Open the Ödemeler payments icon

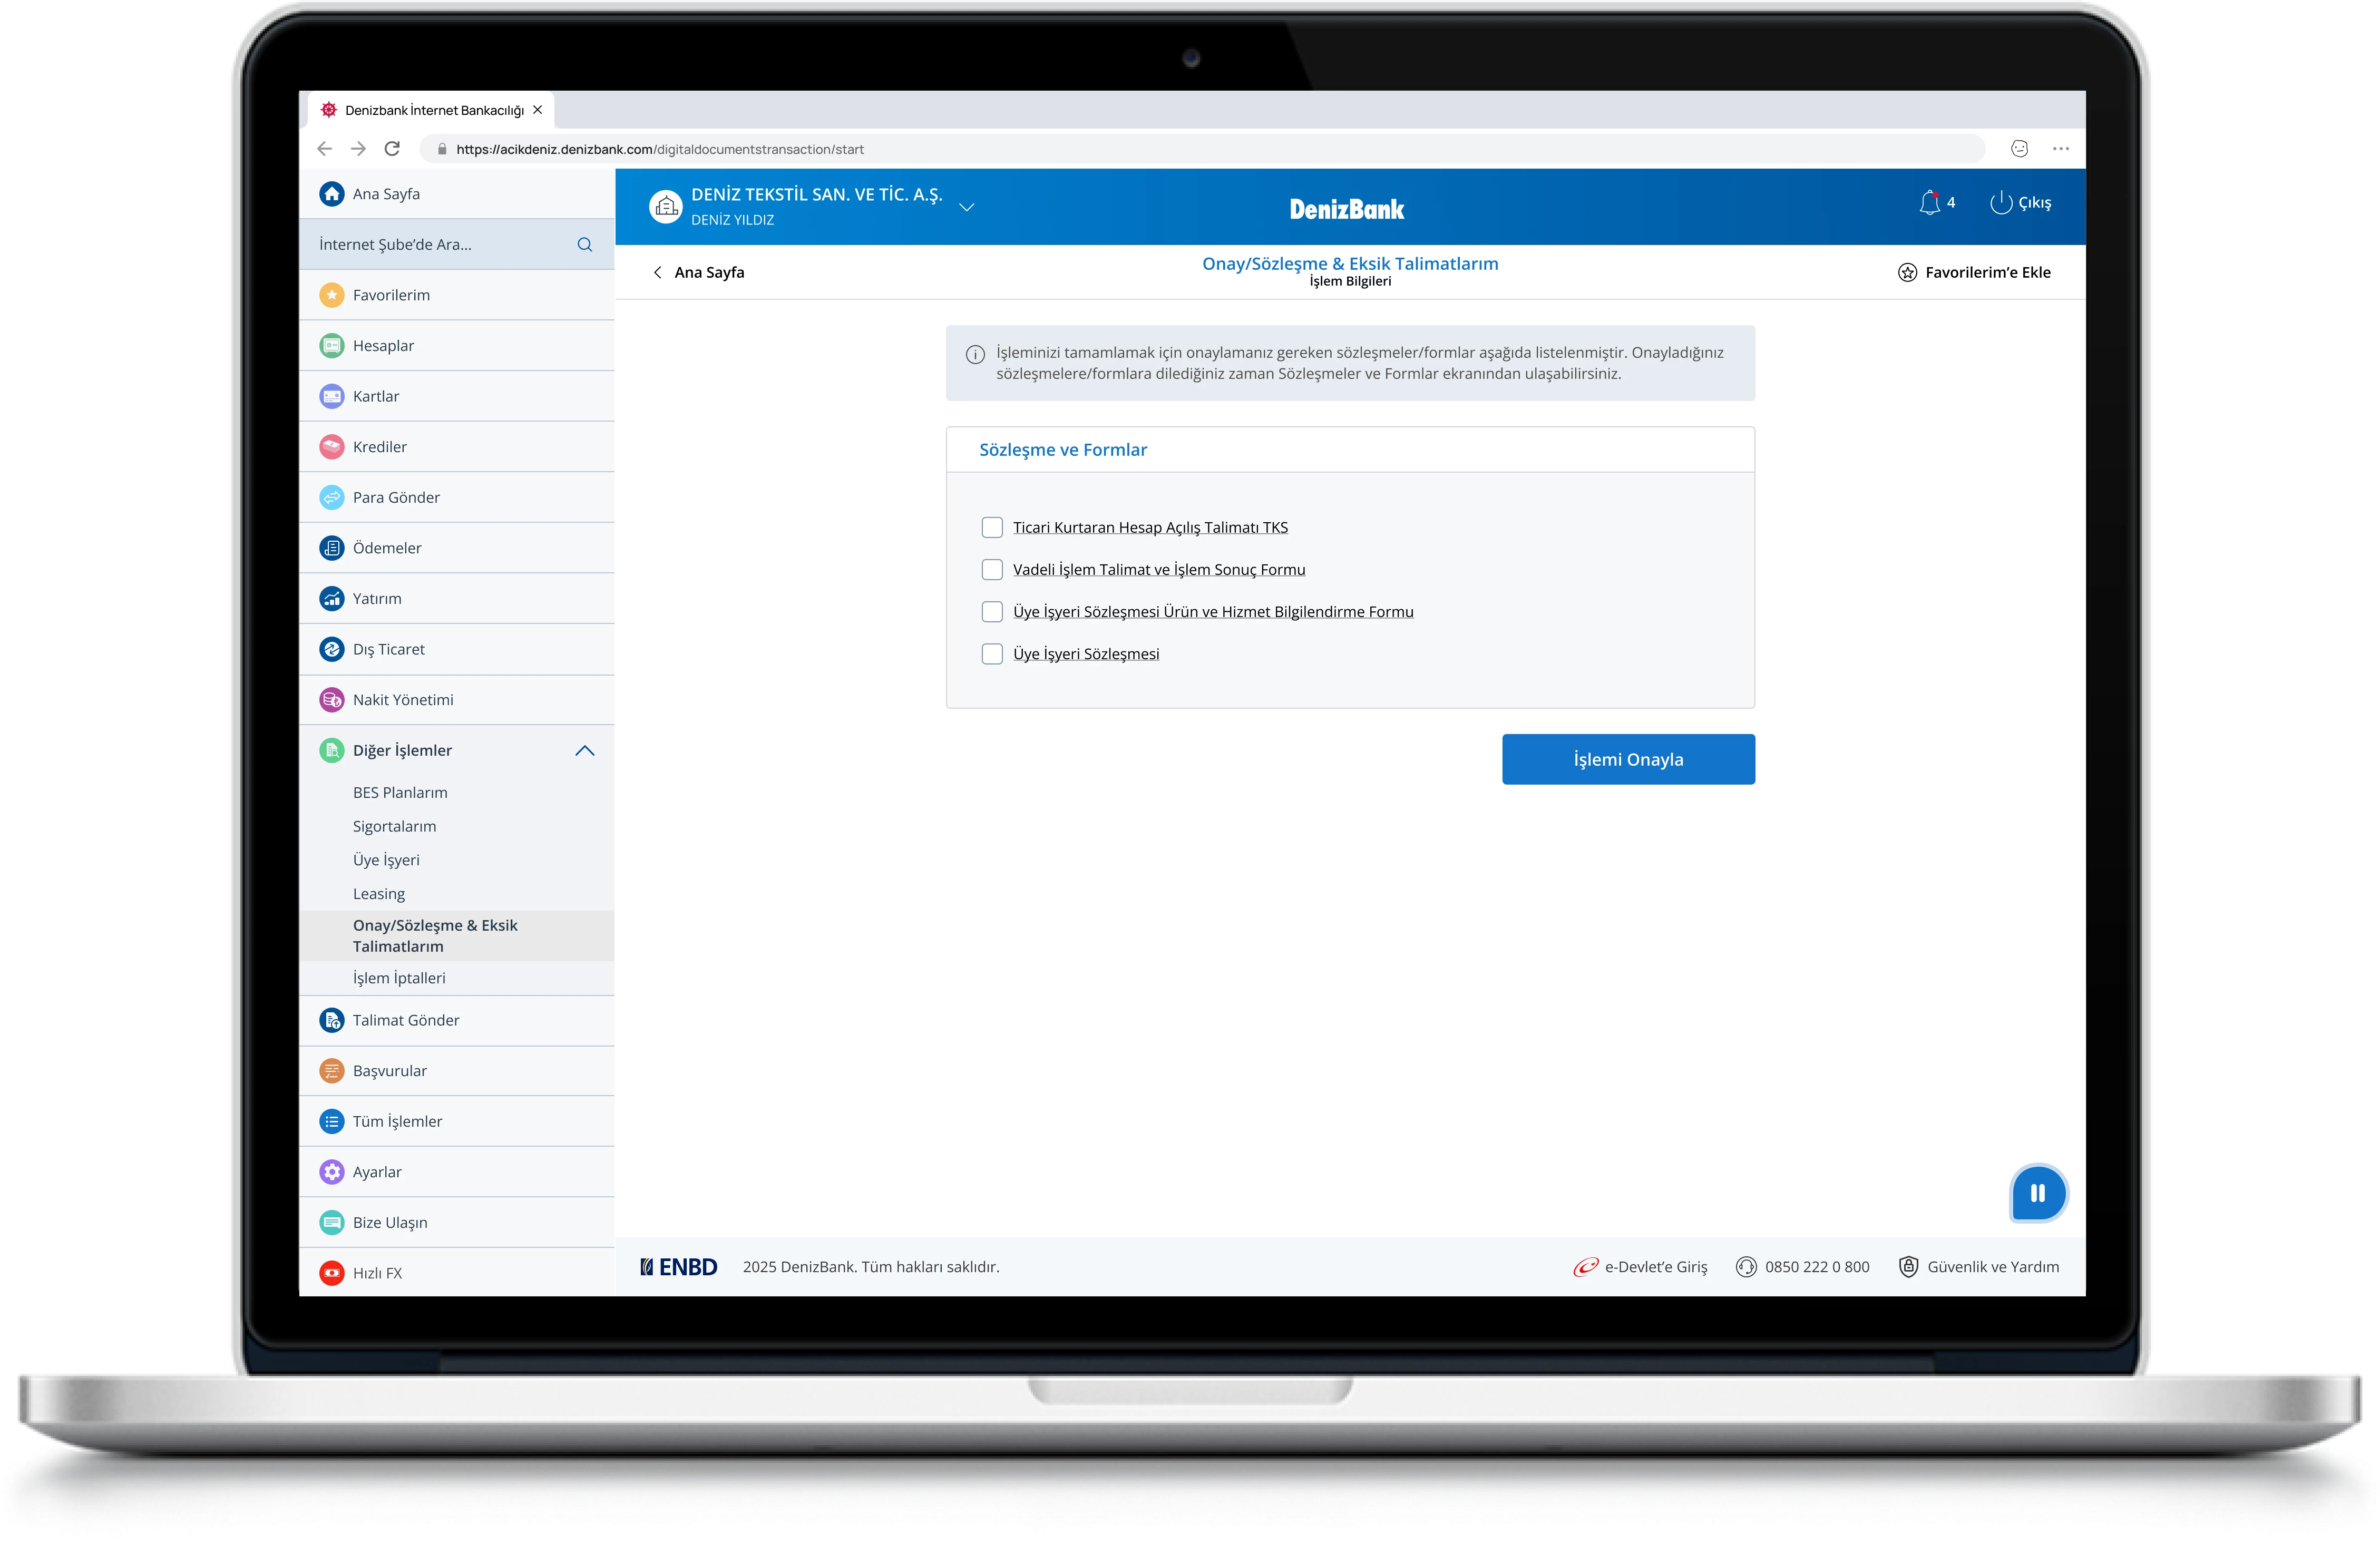(332, 548)
